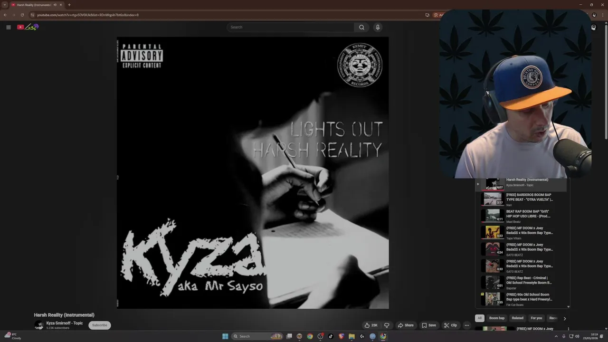Viewport: 608px width, 342px height.
Task: Click the YouTube URL in the address bar
Action: [x=88, y=15]
